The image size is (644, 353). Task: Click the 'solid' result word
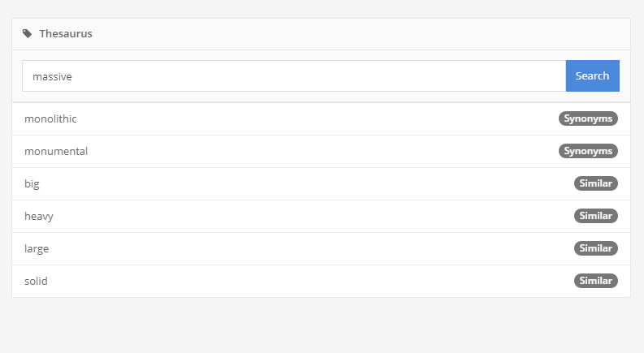(x=36, y=282)
